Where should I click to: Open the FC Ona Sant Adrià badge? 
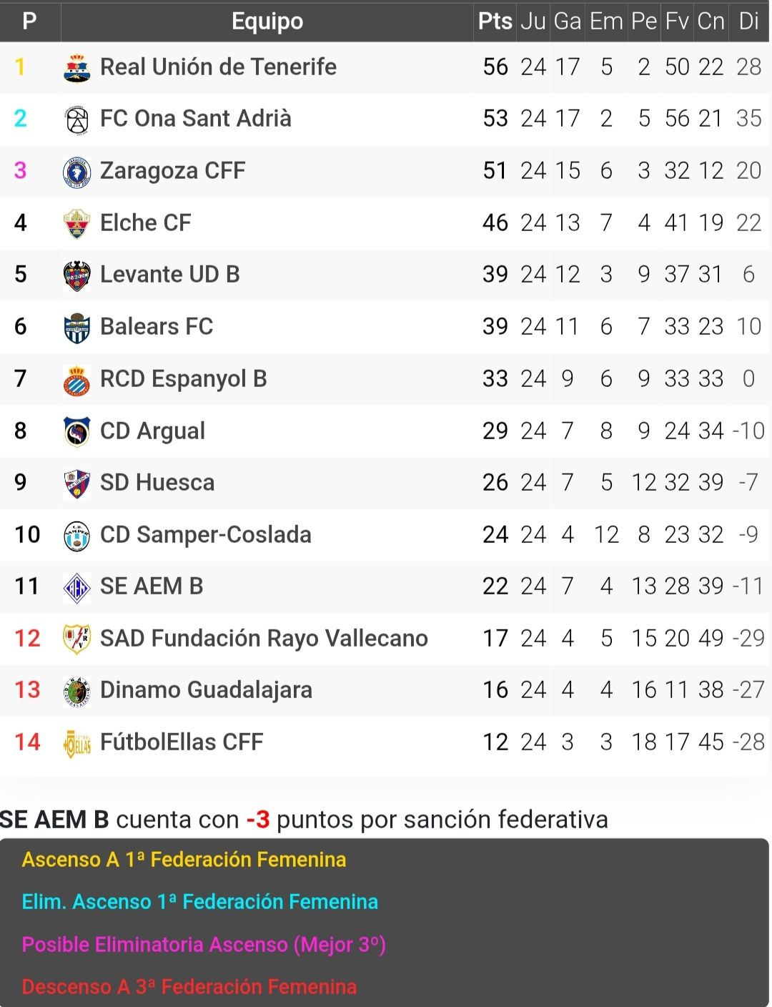(77, 120)
